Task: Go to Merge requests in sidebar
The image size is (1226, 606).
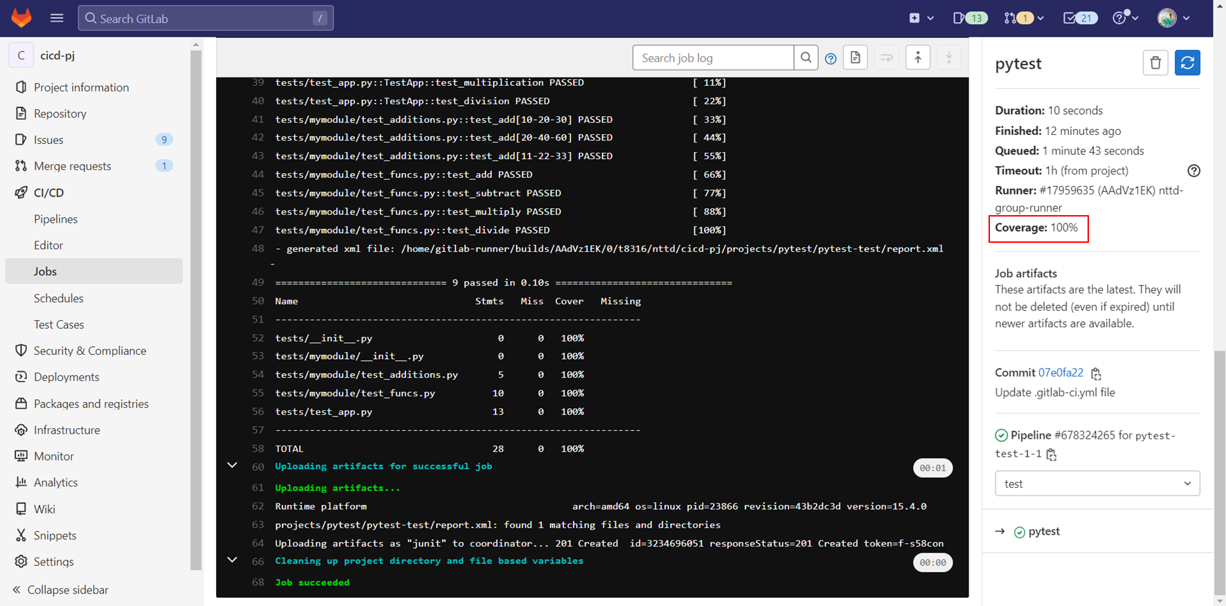Action: pos(72,166)
